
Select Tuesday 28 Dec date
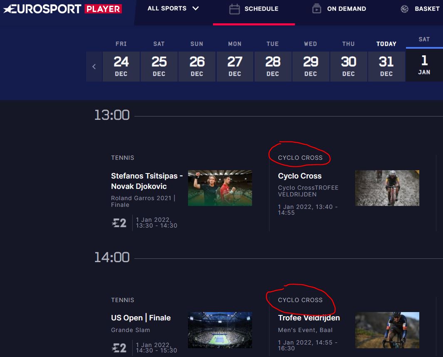(x=272, y=67)
